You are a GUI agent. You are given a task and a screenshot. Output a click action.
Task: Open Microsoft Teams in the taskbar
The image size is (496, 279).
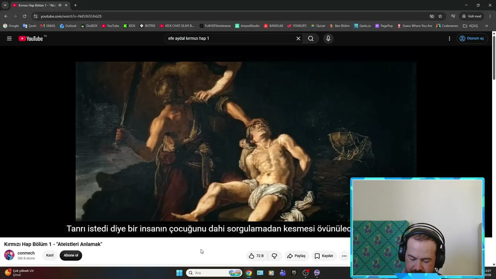pos(282,273)
